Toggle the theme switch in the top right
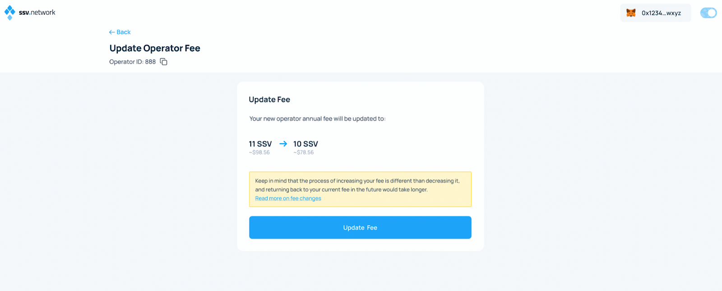Image resolution: width=722 pixels, height=291 pixels. (x=708, y=13)
